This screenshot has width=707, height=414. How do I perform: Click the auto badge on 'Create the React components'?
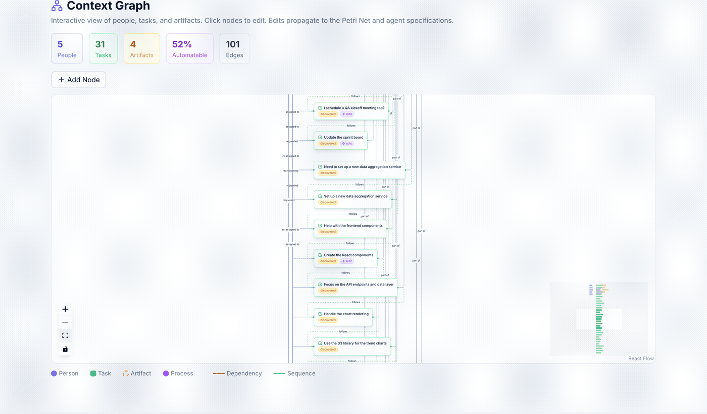pos(347,261)
